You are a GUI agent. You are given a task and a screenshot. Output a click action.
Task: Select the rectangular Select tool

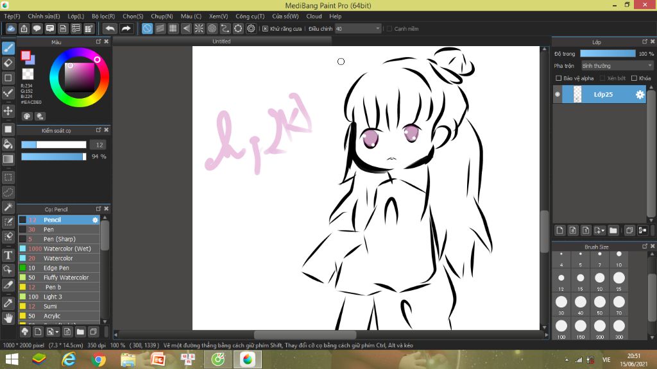[x=8, y=177]
